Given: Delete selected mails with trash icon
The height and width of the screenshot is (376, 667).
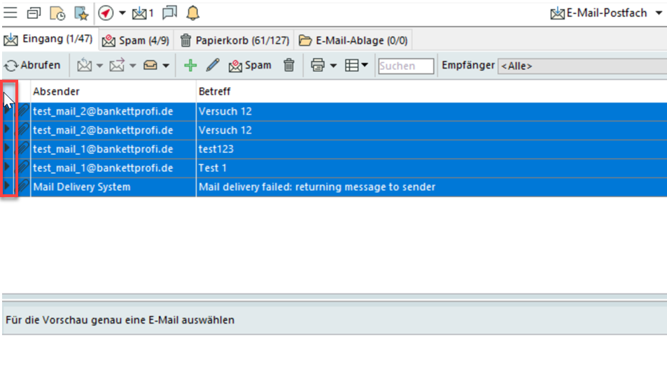Looking at the screenshot, I should [x=288, y=66].
